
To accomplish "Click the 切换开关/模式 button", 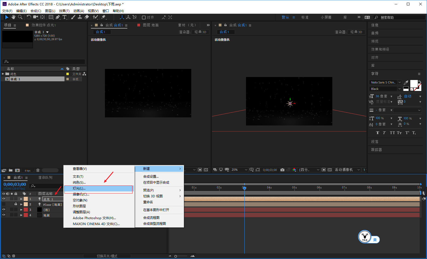I will coord(107,256).
